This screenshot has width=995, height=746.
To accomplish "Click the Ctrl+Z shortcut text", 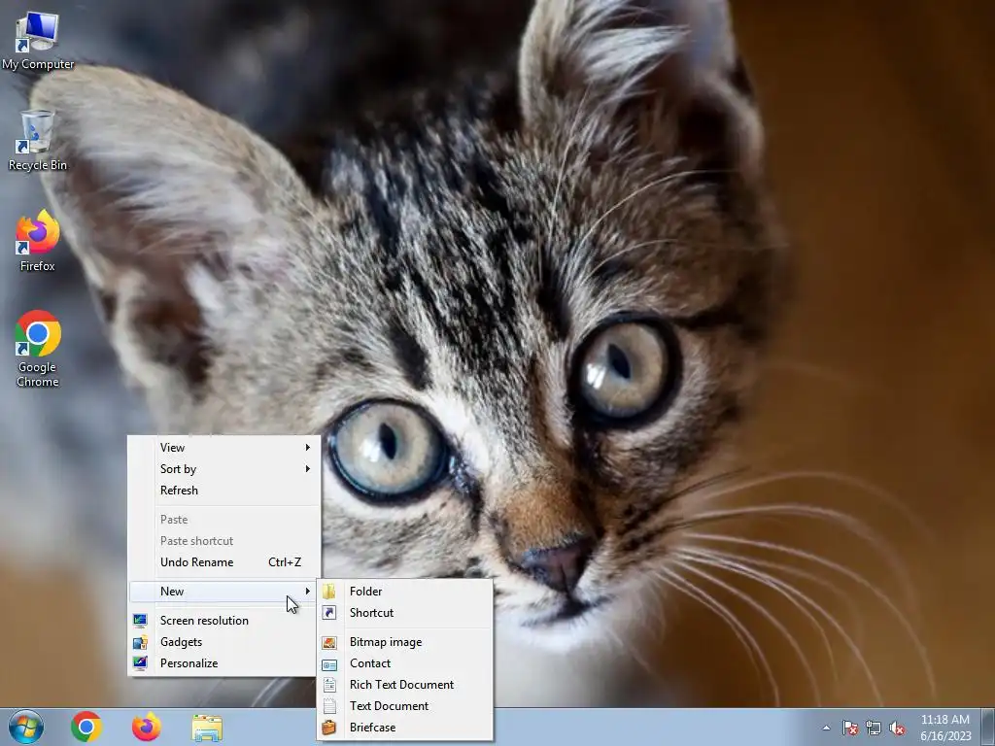I will pos(285,562).
